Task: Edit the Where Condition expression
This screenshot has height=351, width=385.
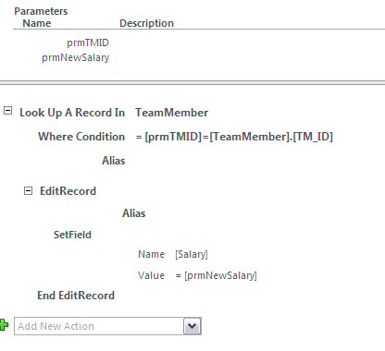Action: tap(234, 137)
